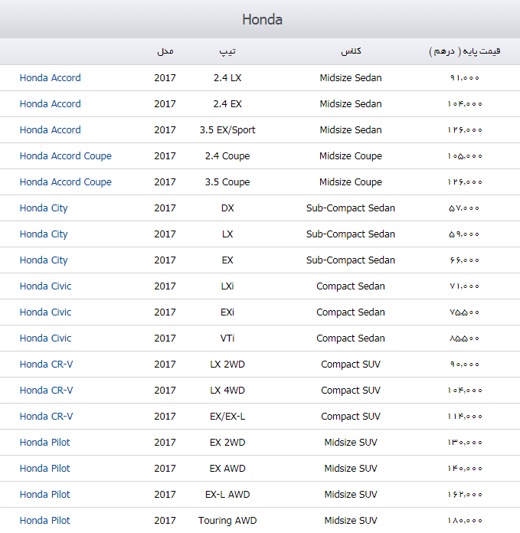Screen dimensions: 520x533
Task: Select the 'EX AWD' type cell
Action: coord(227,469)
